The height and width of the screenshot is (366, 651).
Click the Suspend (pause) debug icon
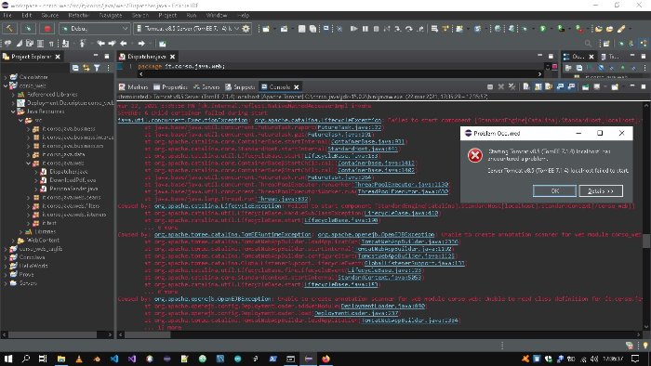pyautogui.click(x=365, y=29)
